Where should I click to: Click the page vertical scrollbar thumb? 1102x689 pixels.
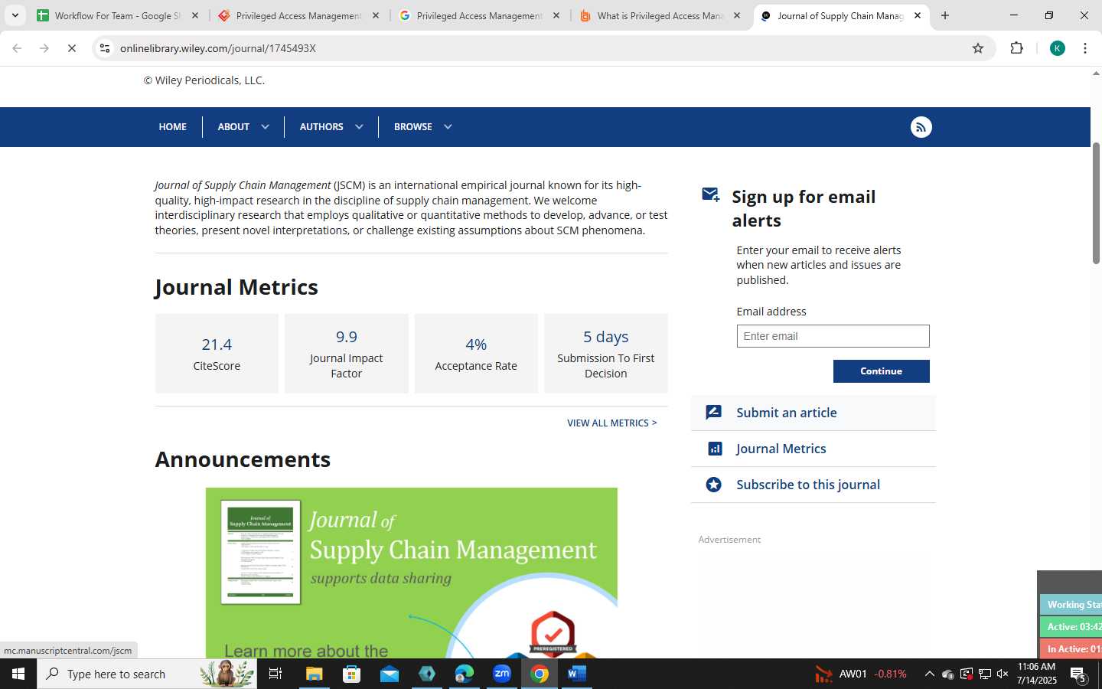pyautogui.click(x=1096, y=203)
